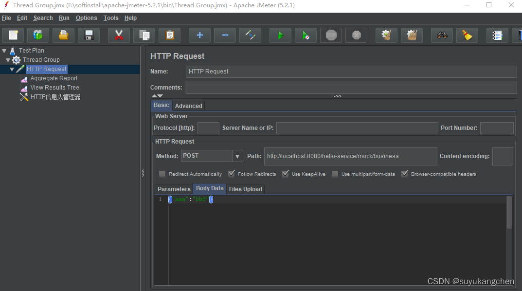Screen dimensions: 522x291
Task: Click the Content encoding field
Action: [503, 157]
